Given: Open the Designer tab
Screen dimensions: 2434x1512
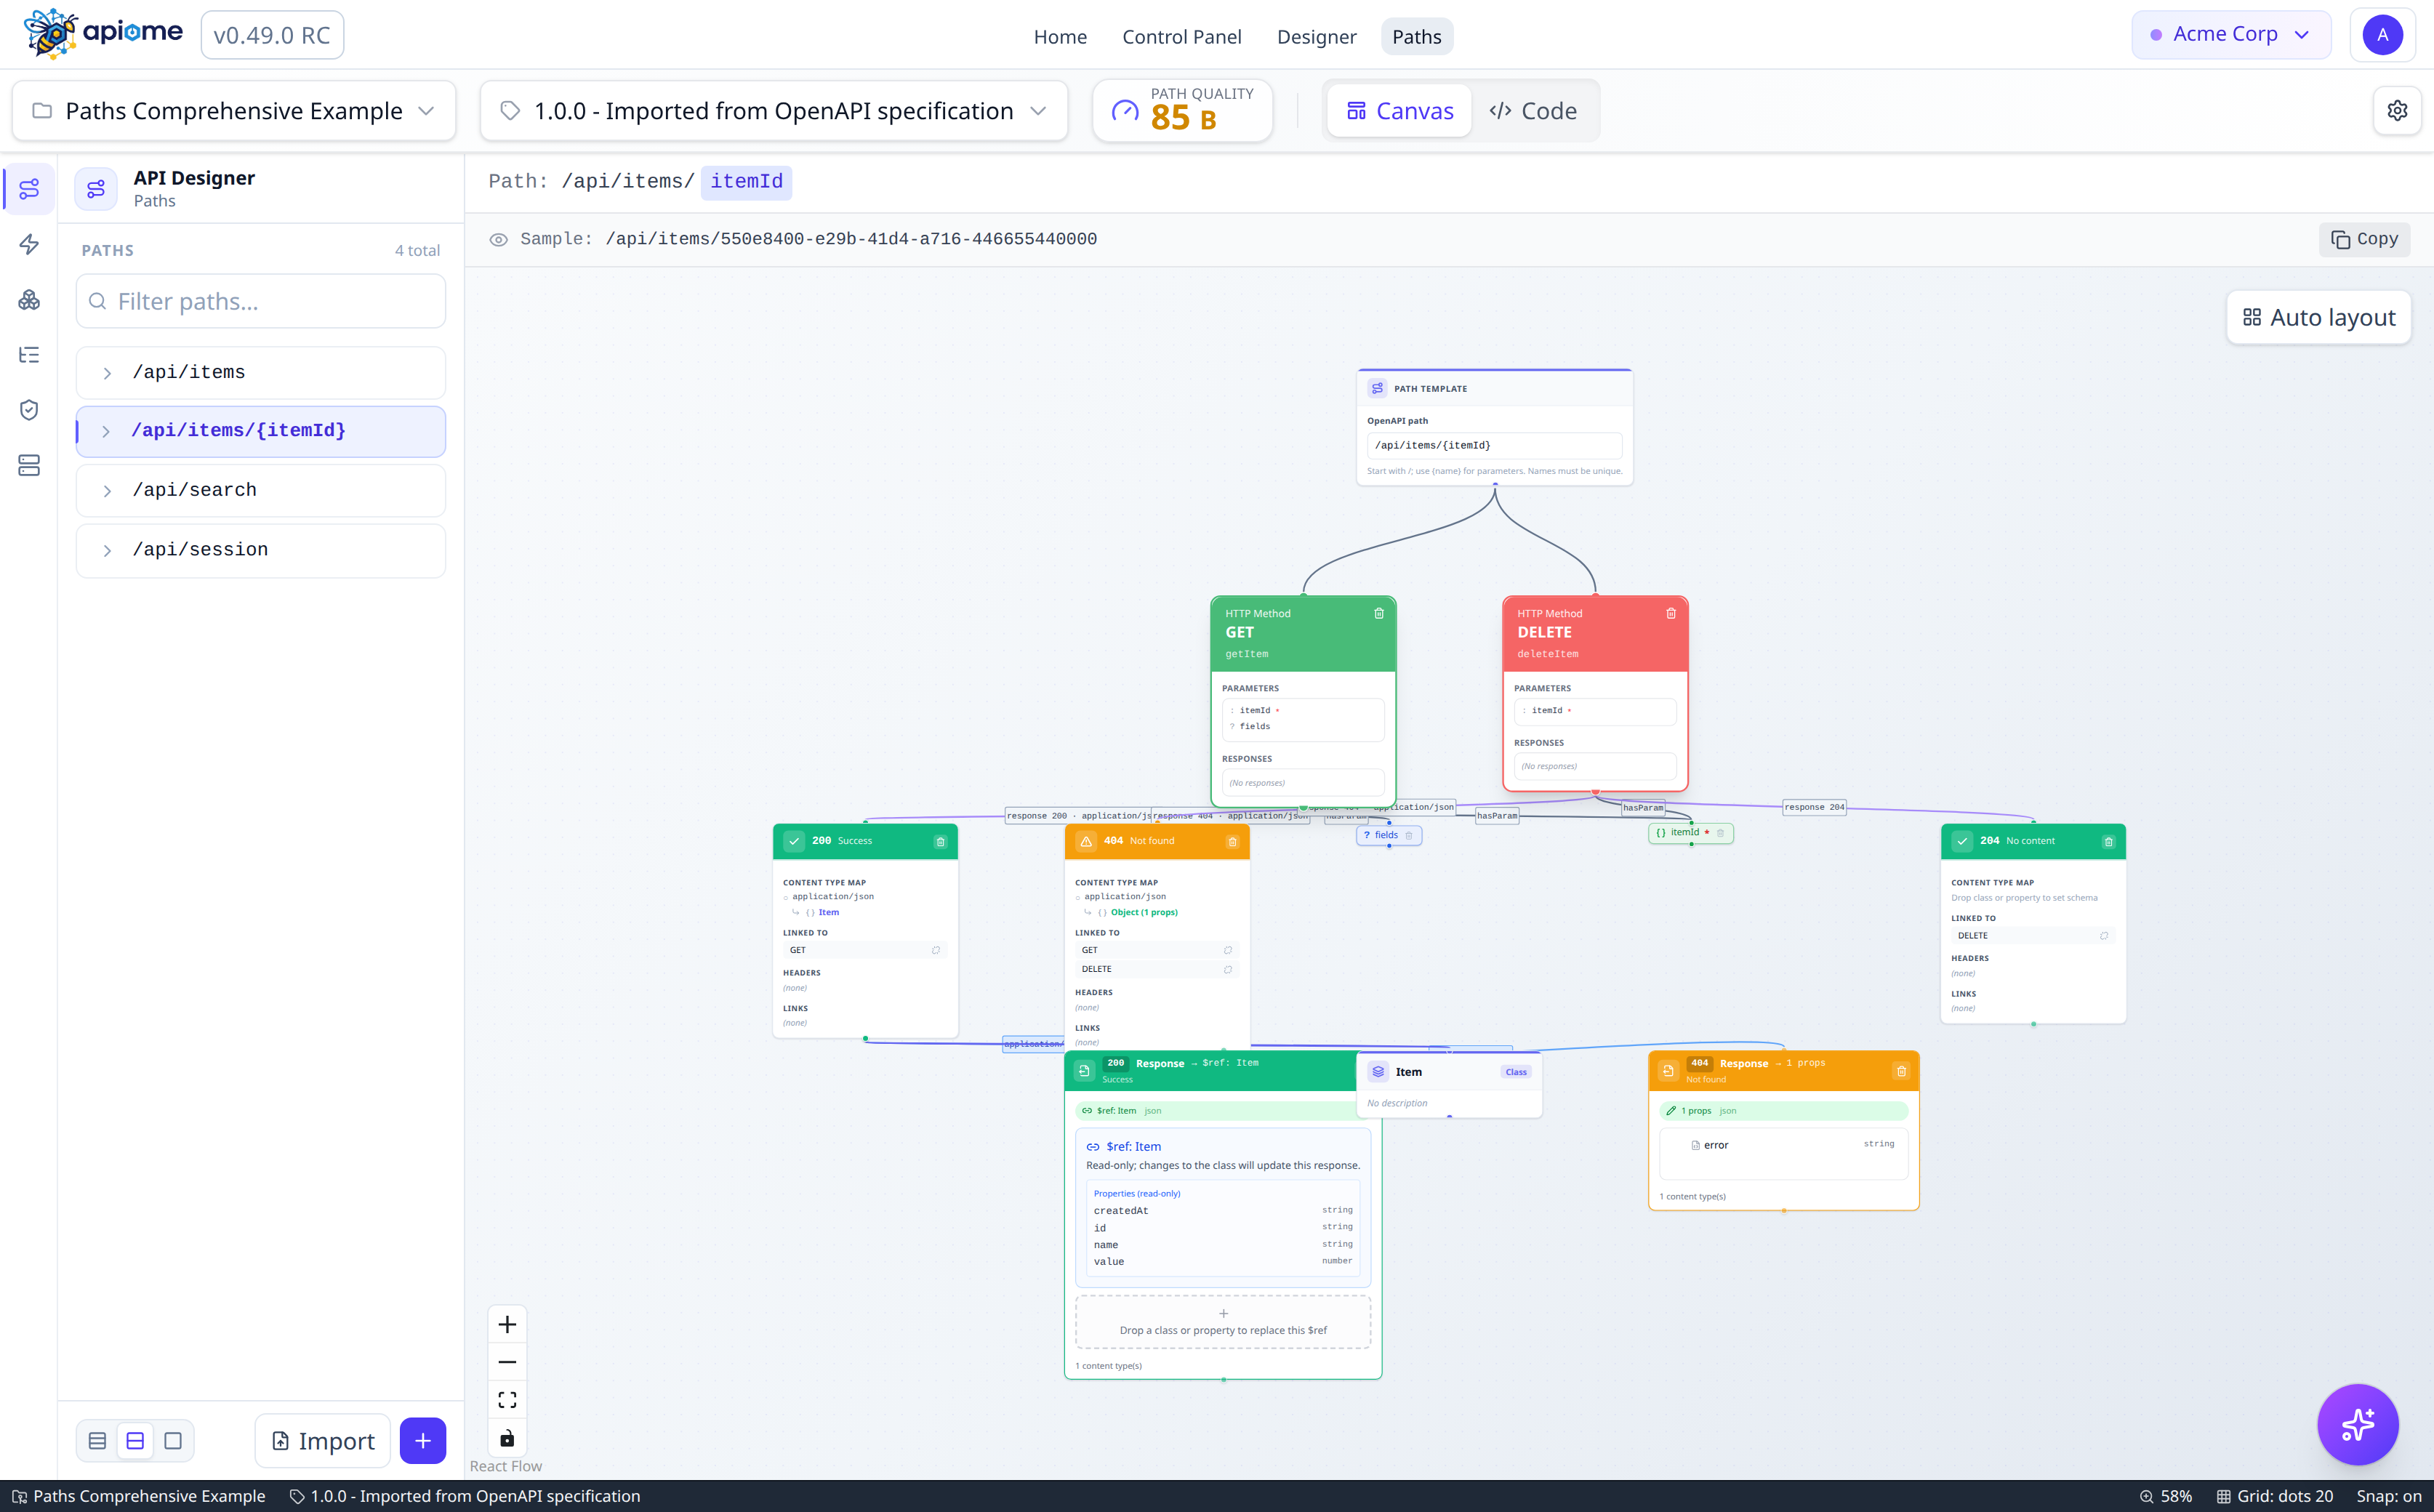Looking at the screenshot, I should coord(1316,36).
